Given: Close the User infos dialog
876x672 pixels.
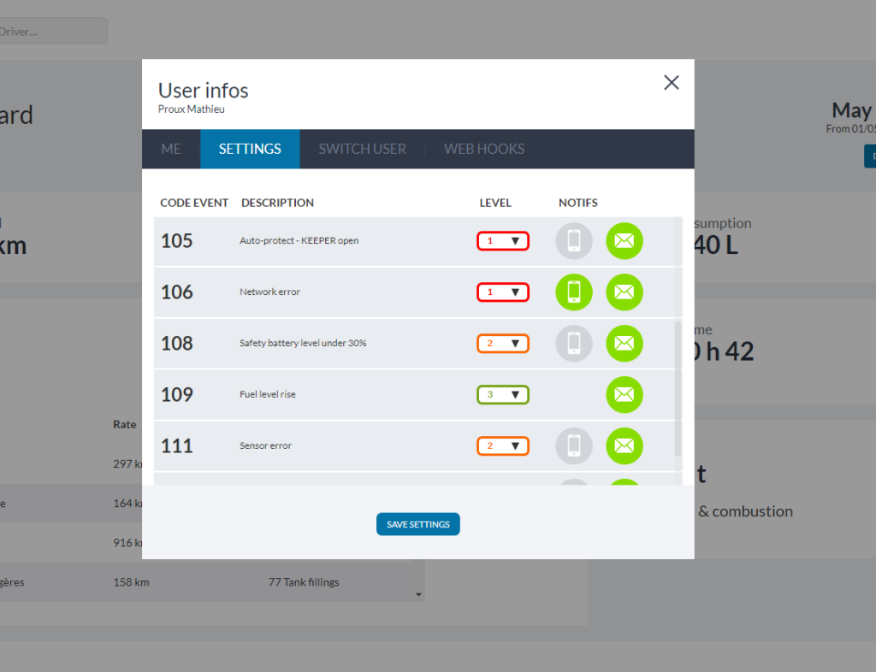Looking at the screenshot, I should point(672,82).
